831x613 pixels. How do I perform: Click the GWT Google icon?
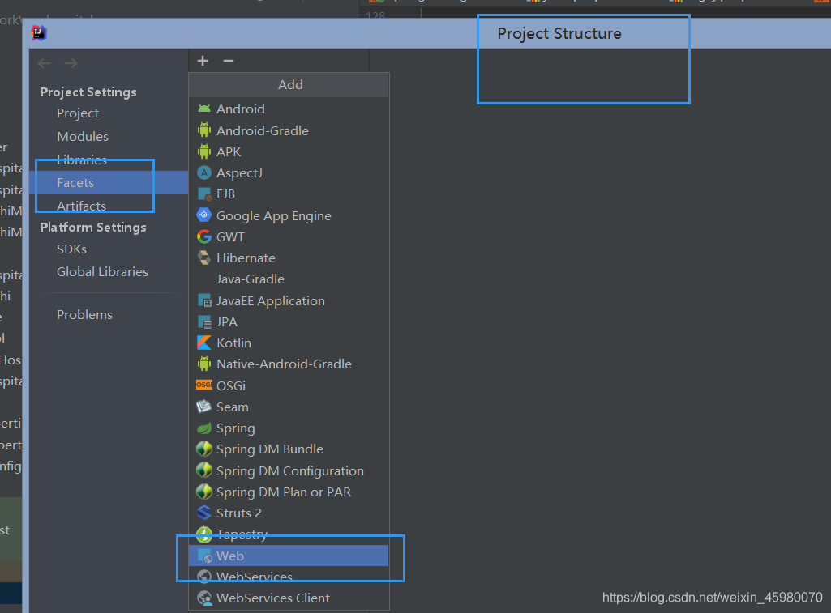204,236
